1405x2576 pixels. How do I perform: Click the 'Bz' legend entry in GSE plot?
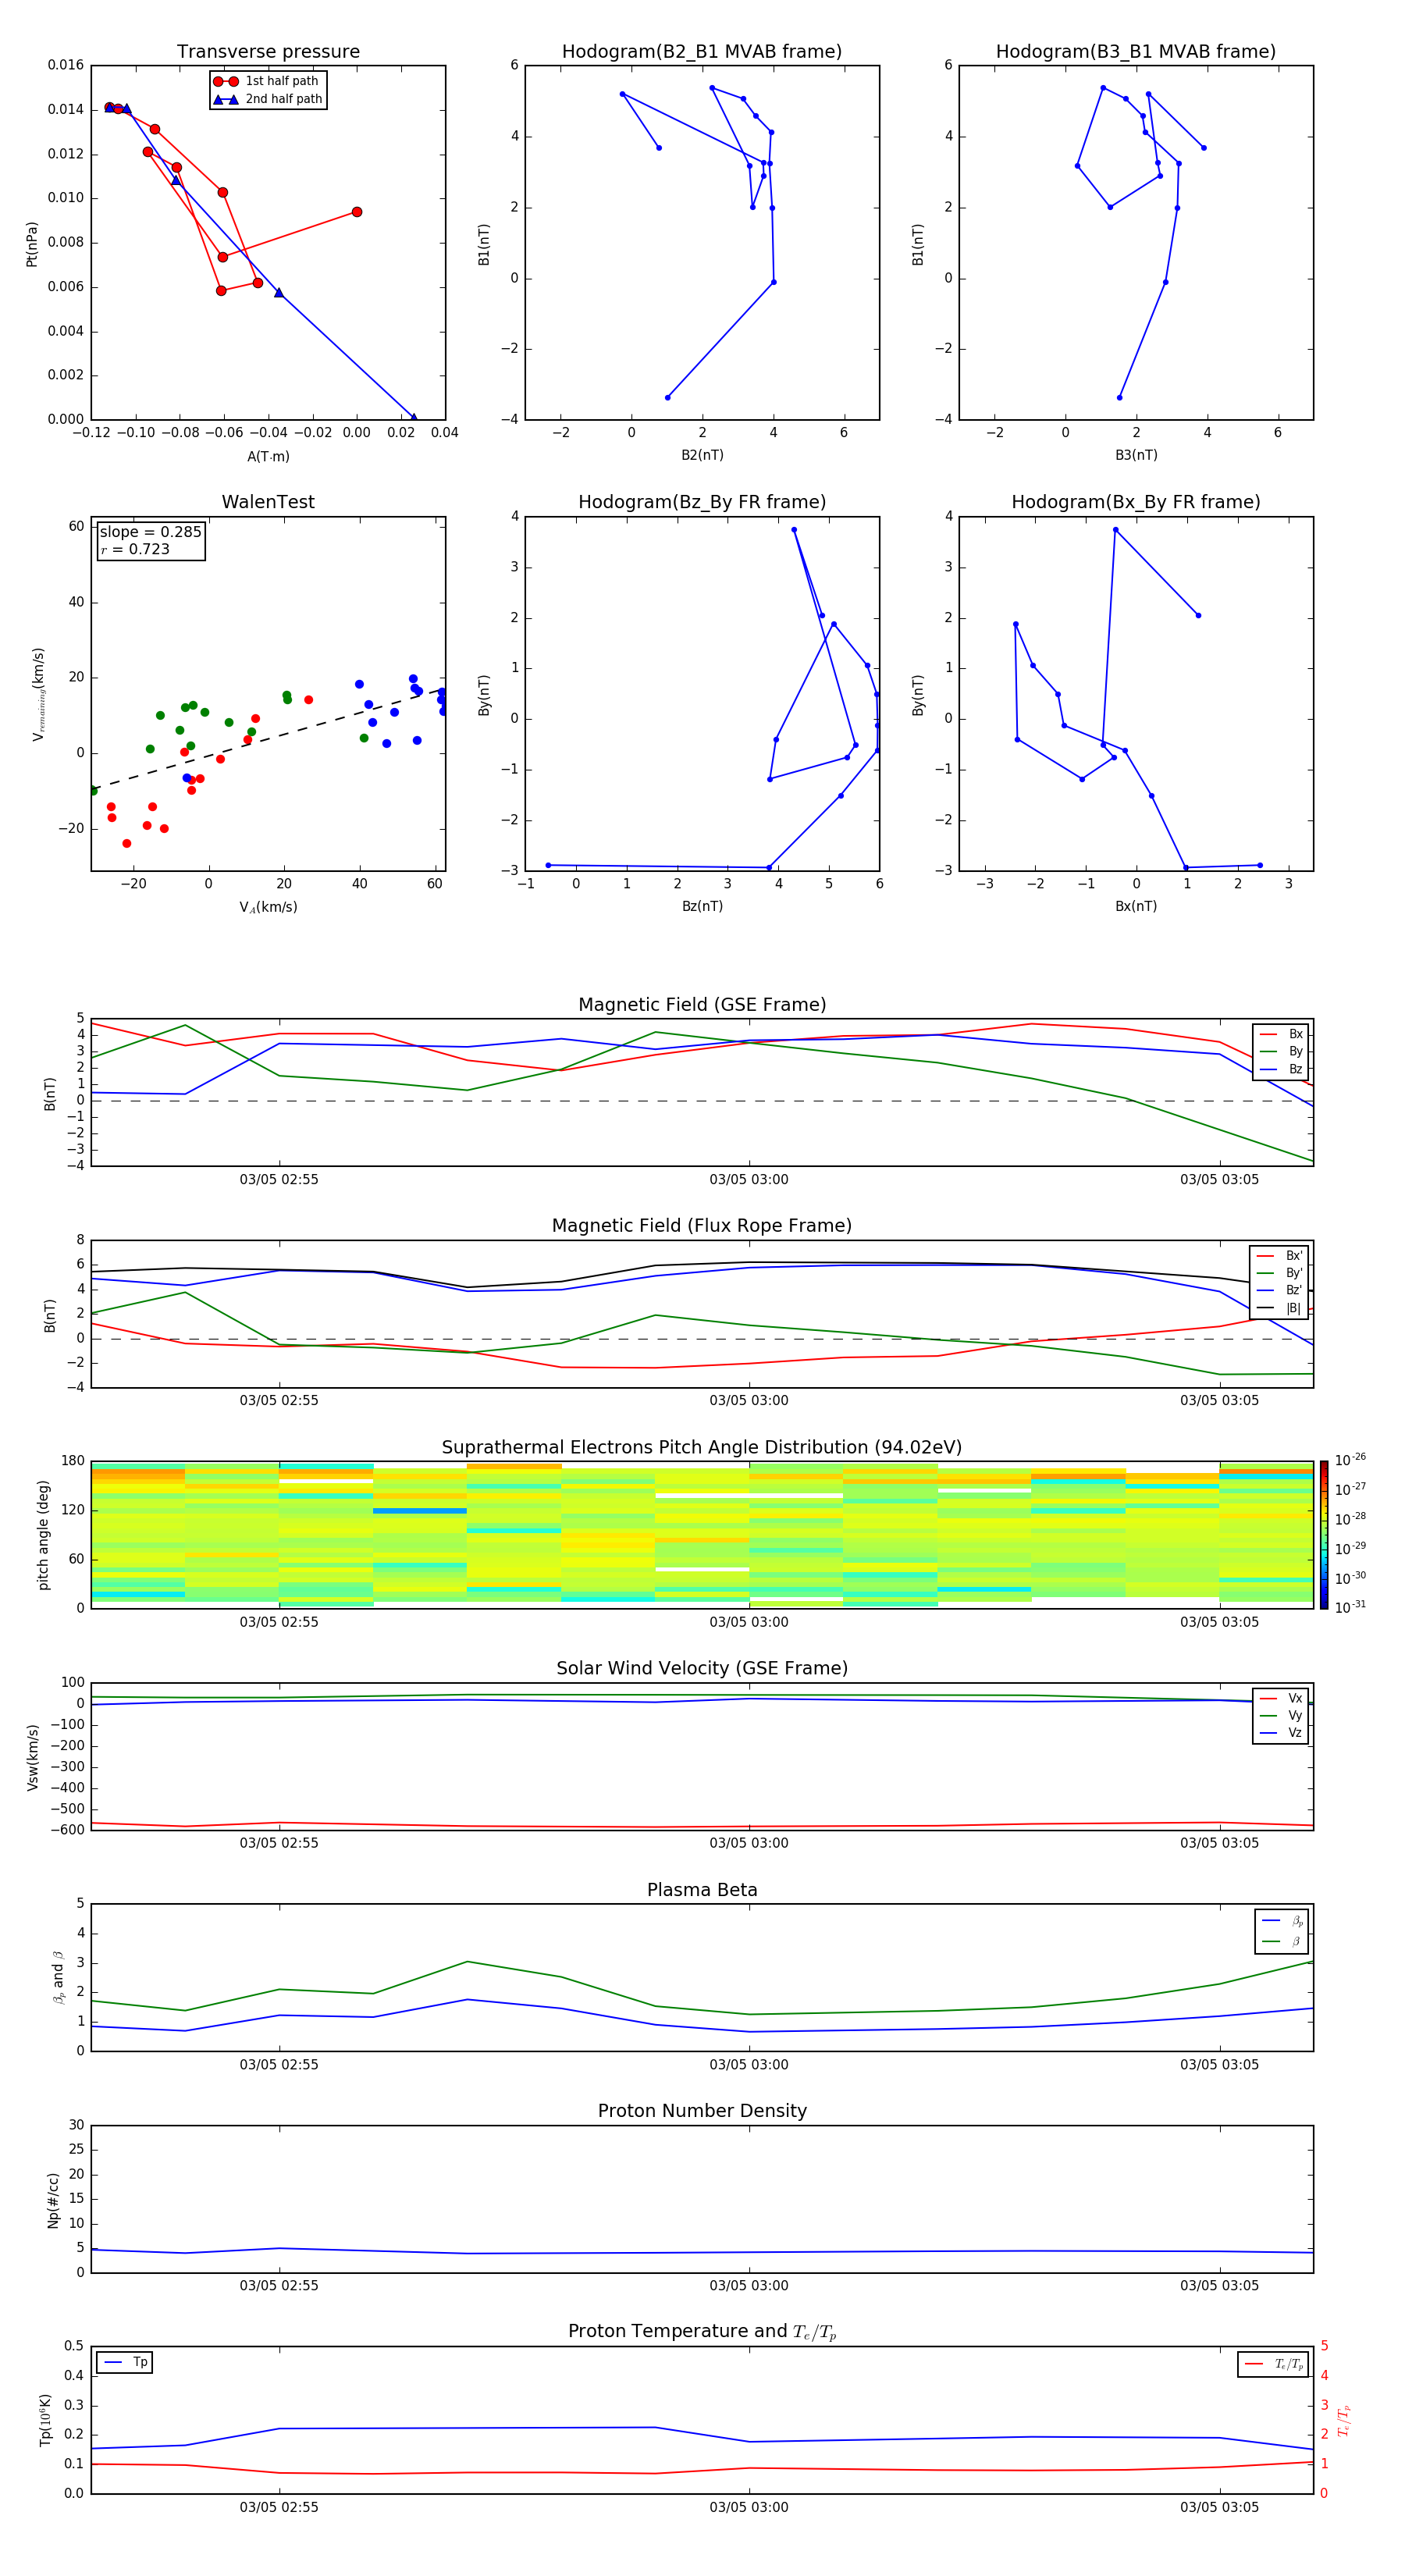point(1281,1069)
